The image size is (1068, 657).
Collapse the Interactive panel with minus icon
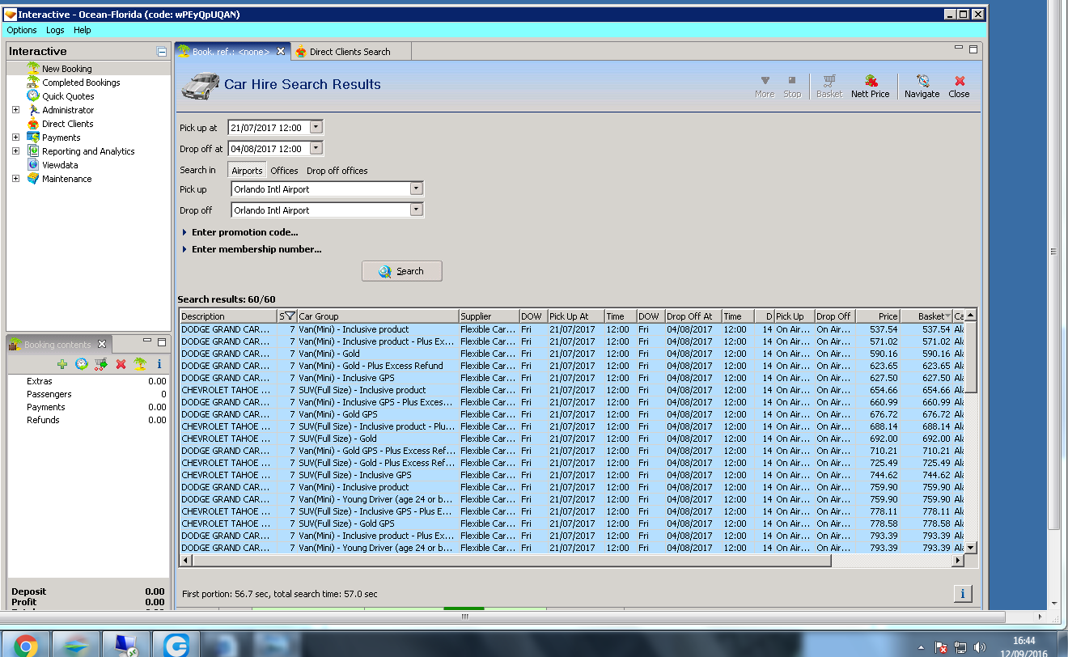click(x=162, y=52)
